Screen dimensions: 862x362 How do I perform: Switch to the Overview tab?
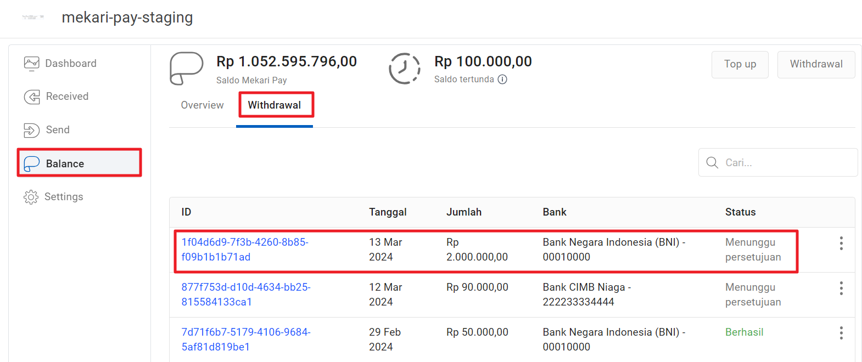[202, 105]
